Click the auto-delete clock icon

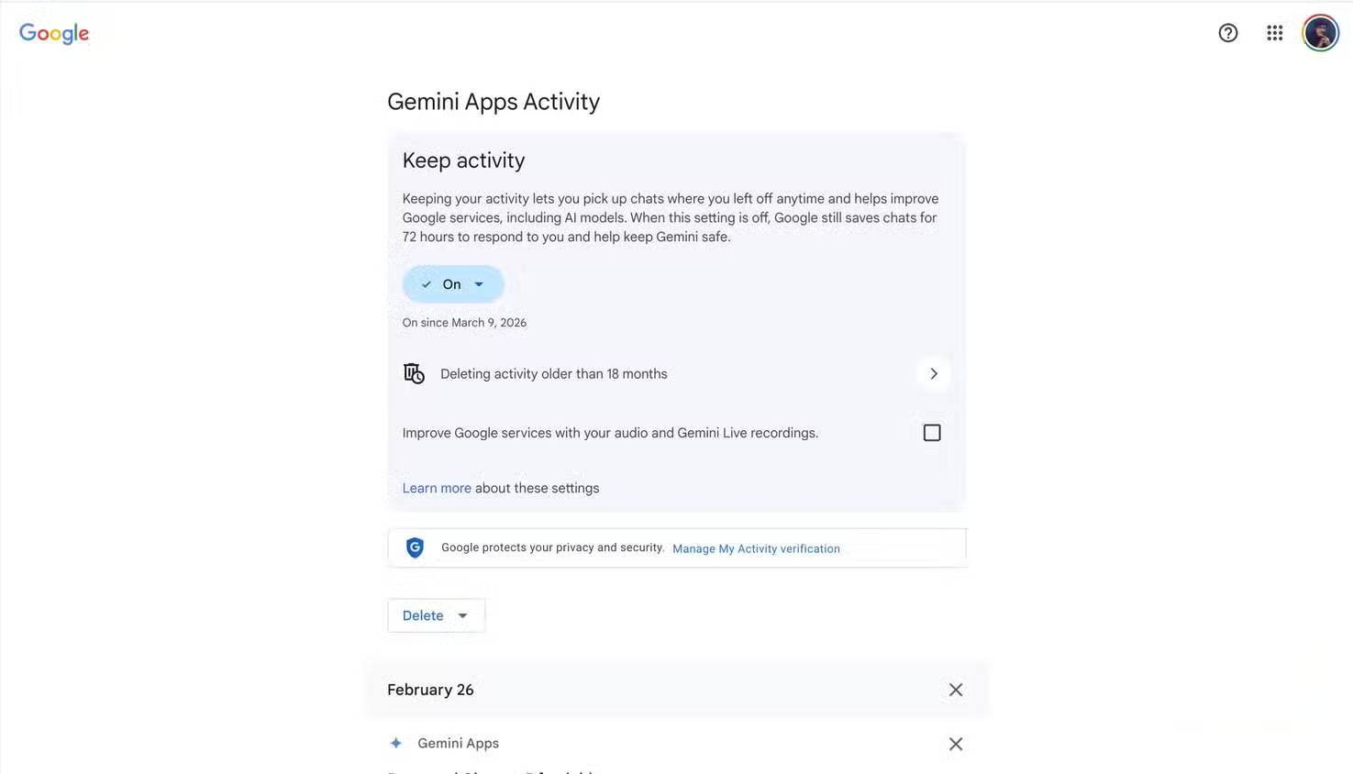(x=413, y=373)
